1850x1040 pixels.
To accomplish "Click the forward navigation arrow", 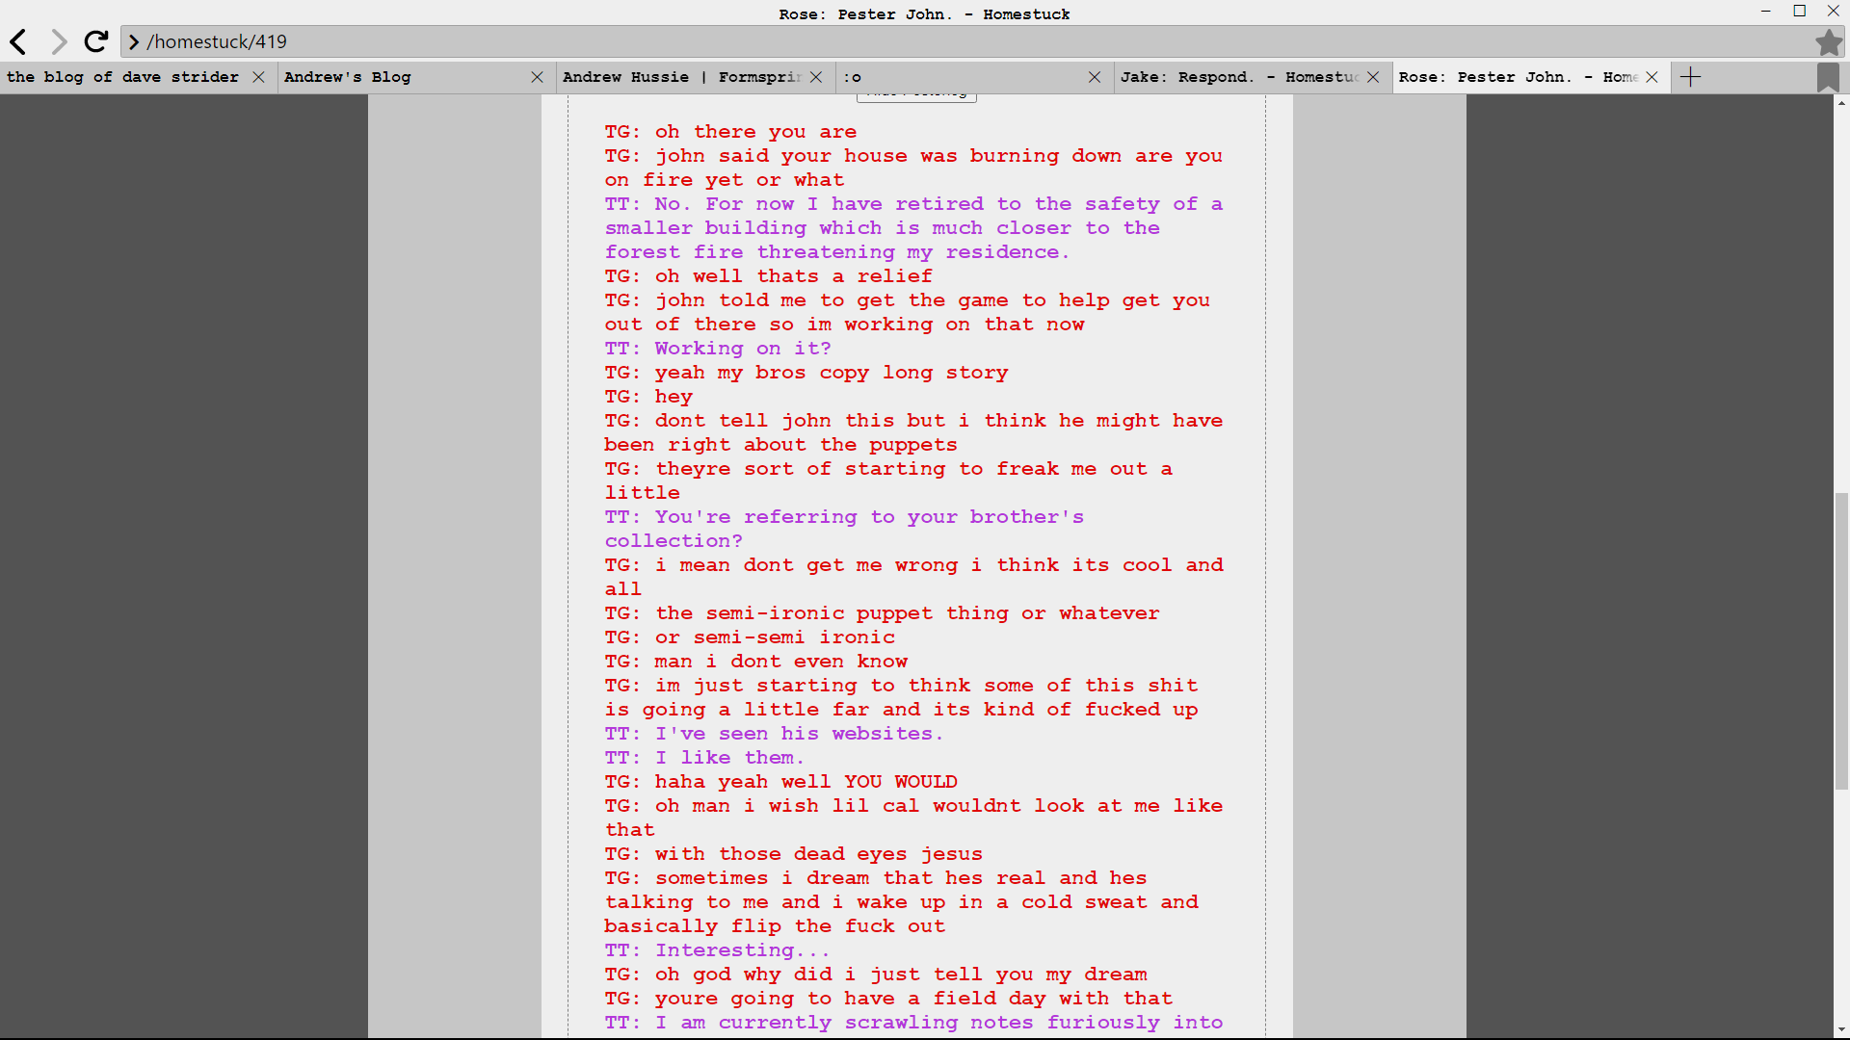I will [59, 41].
